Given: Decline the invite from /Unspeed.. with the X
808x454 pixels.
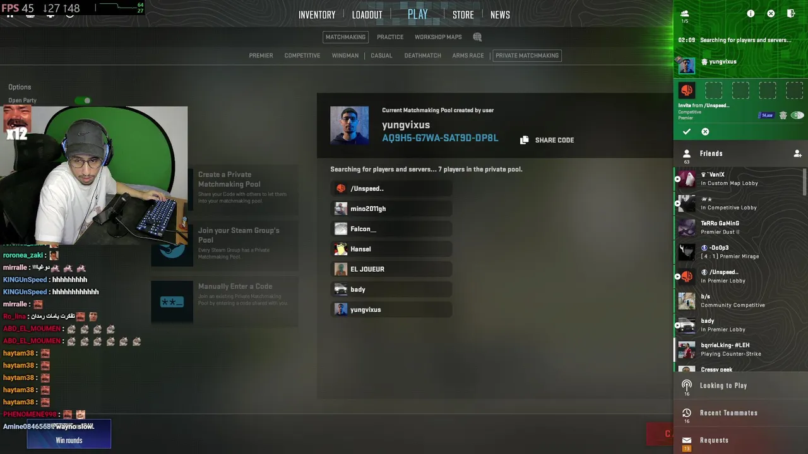Looking at the screenshot, I should 705,131.
